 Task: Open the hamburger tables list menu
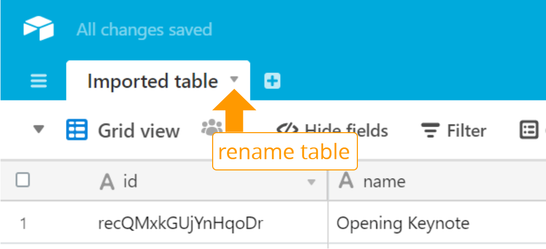[39, 81]
